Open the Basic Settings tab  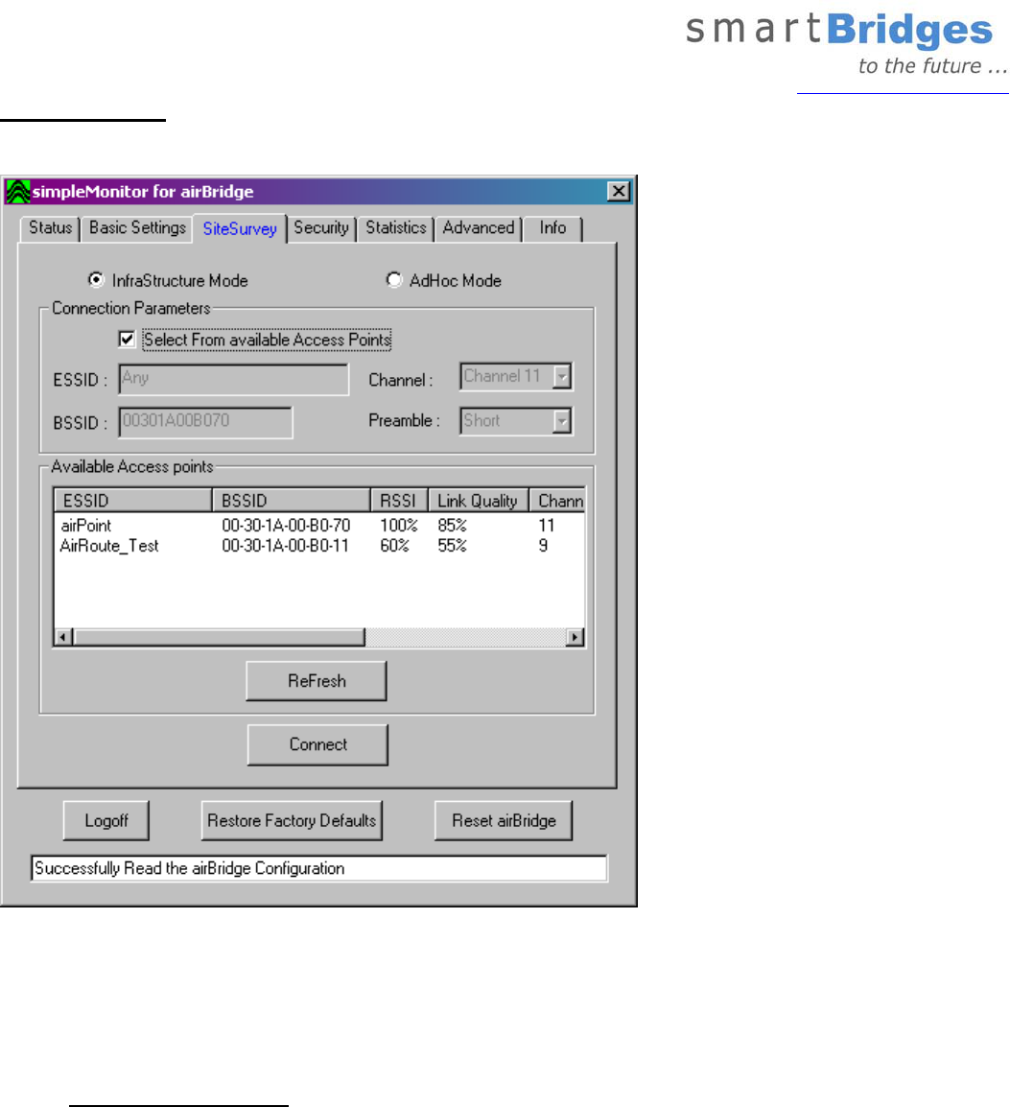click(137, 228)
